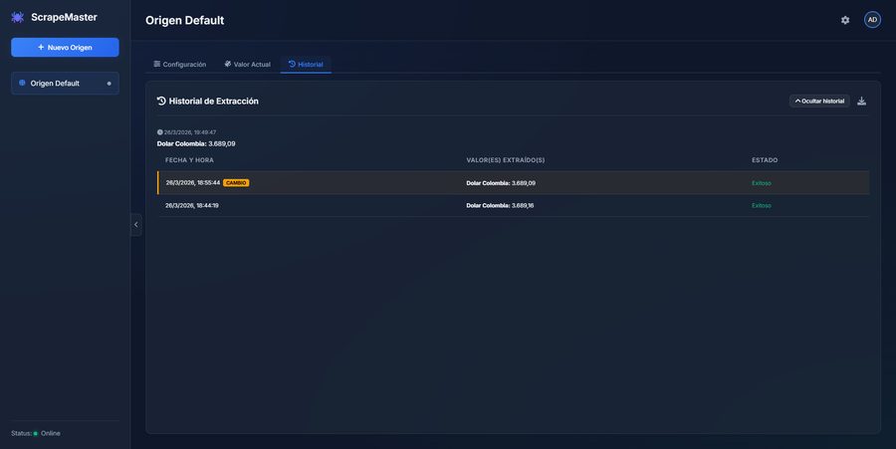Click the latest timestamp 19:49:47
This screenshot has height=449, width=896.
(x=190, y=132)
